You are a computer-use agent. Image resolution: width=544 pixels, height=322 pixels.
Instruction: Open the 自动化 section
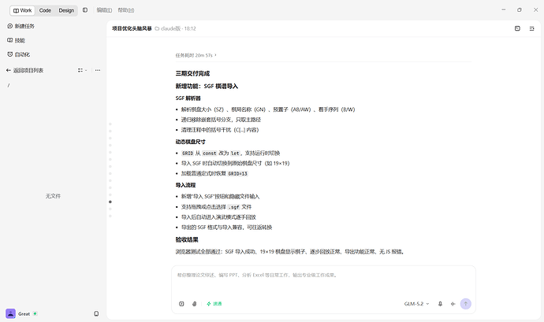tap(18, 54)
